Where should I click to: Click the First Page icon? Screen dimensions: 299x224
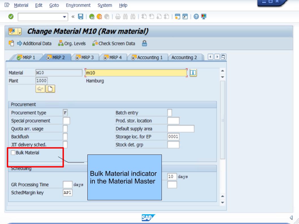144,17
